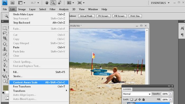Image resolution: width=185 pixels, height=104 pixels.
Task: Open the ESSENTIALS workspace switcher
Action: pos(160,3)
